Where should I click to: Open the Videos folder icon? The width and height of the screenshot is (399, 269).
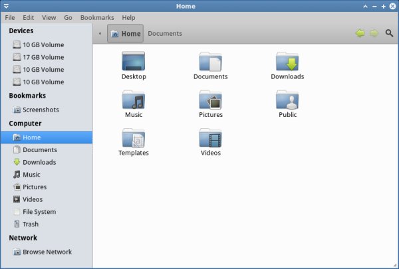(210, 138)
